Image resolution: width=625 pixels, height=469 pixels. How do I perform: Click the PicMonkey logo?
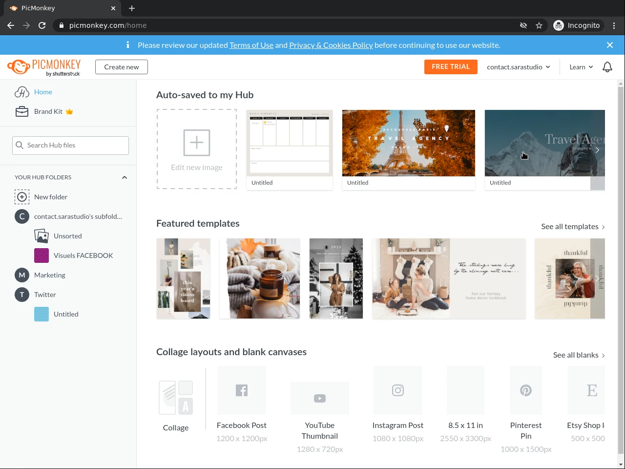click(x=44, y=67)
